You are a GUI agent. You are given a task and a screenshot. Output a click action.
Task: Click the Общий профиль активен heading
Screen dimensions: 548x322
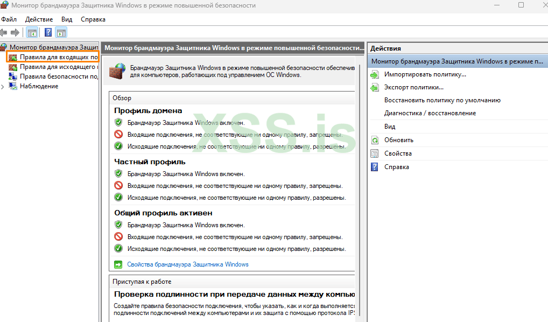[x=163, y=213]
